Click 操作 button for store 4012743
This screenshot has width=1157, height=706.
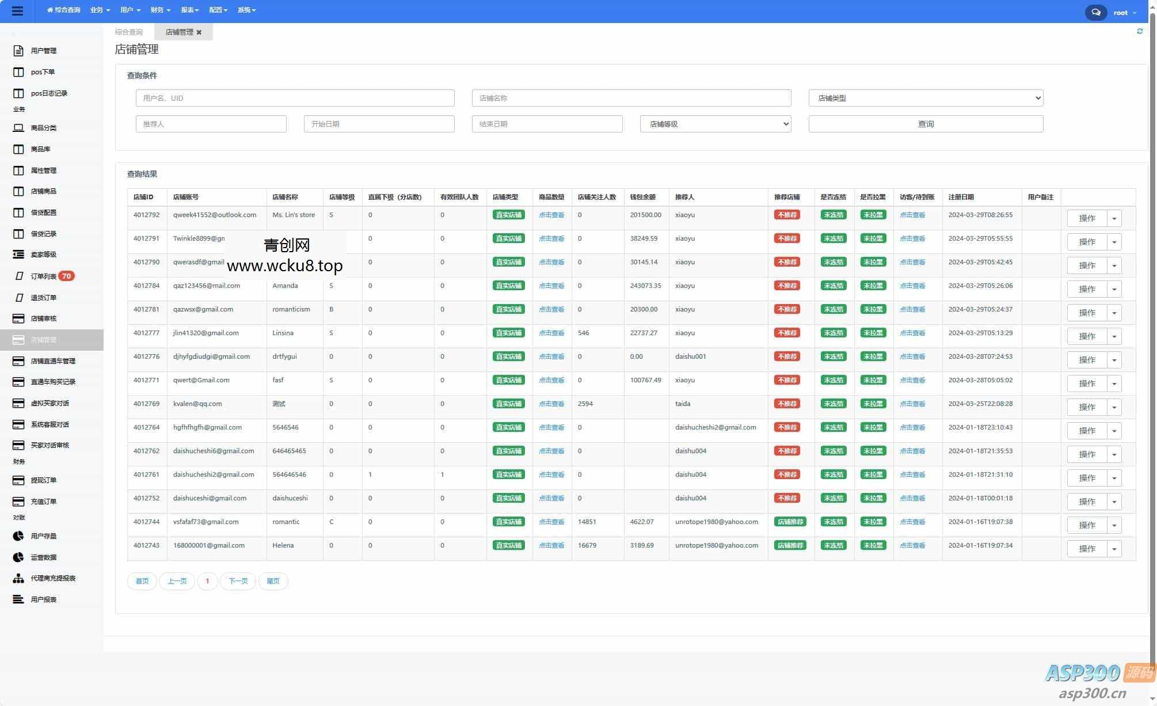(1086, 549)
